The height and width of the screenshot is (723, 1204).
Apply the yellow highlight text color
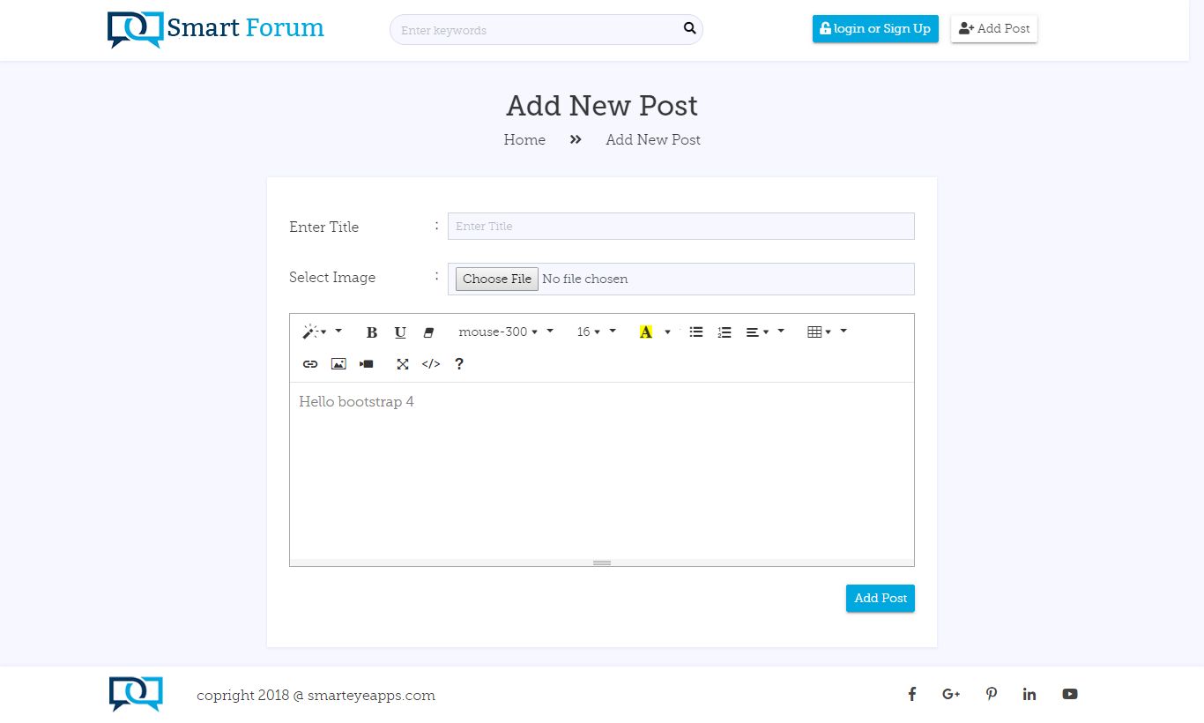(646, 332)
